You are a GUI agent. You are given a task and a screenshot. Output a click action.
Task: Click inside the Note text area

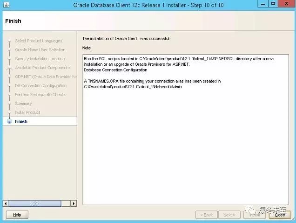tap(186, 130)
